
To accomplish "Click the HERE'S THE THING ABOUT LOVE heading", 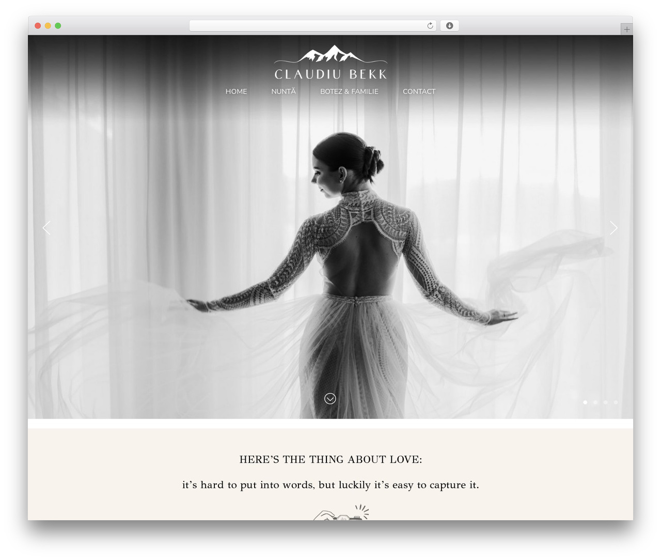I will point(330,459).
